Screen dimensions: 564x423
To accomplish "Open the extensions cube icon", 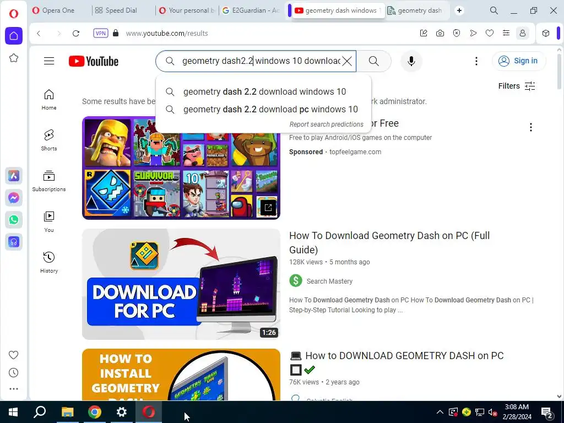I will [546, 34].
